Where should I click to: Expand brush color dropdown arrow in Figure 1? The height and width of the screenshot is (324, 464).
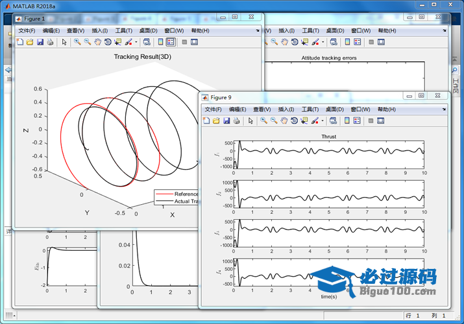click(x=136, y=42)
